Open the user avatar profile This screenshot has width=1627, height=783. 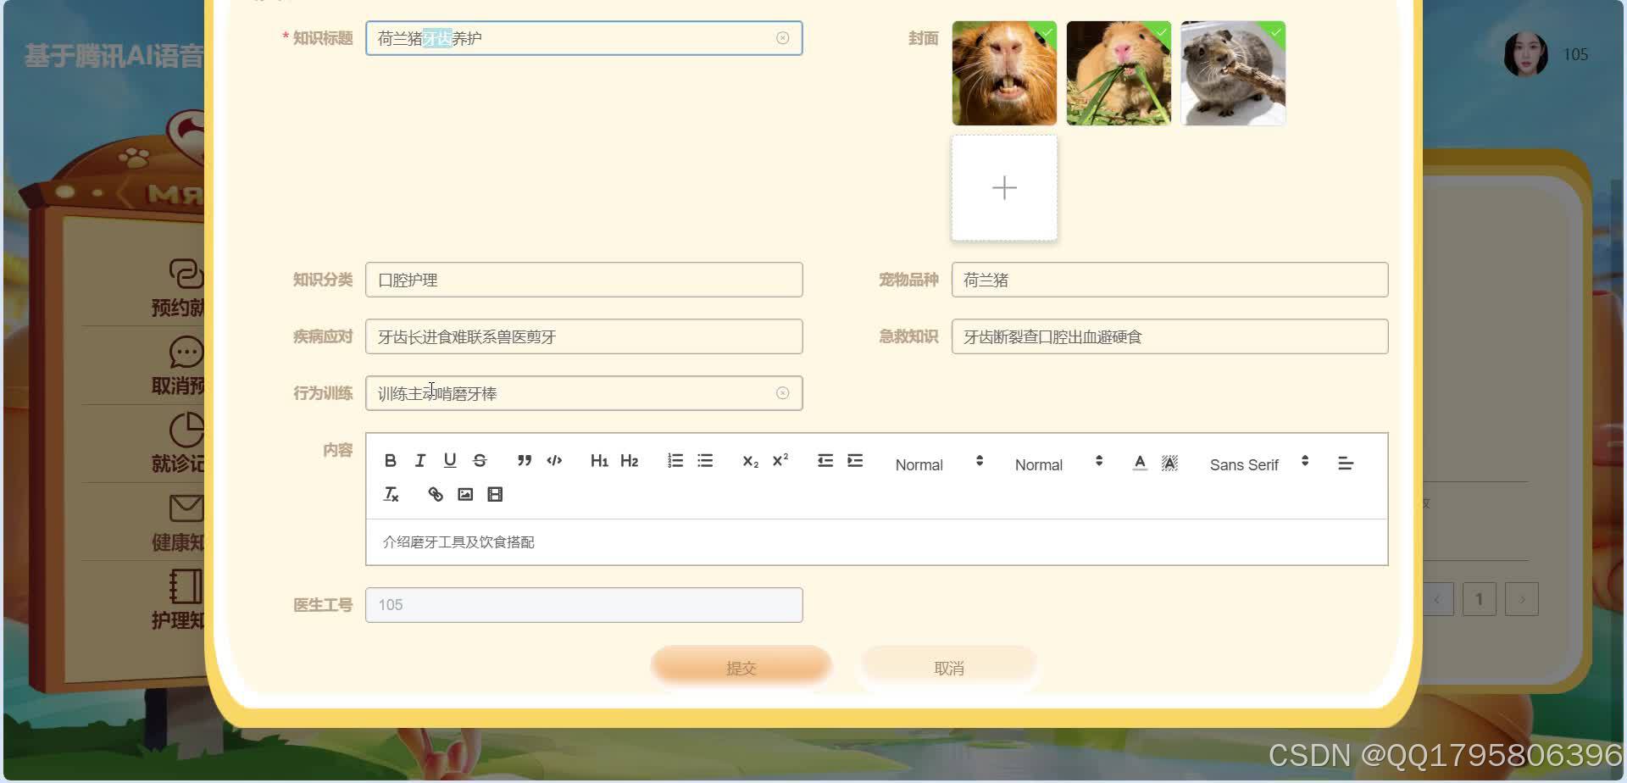pos(1525,54)
